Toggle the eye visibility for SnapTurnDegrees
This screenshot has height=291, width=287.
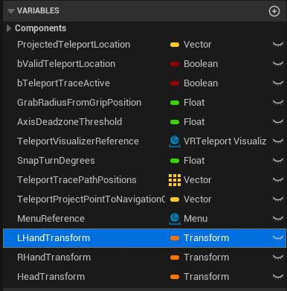(278, 161)
